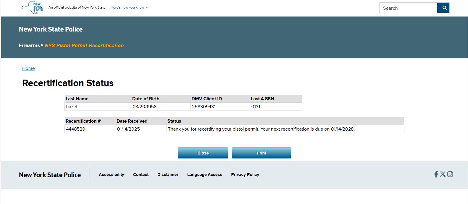Open Language Access footer link
The height and width of the screenshot is (204, 468).
click(x=205, y=175)
